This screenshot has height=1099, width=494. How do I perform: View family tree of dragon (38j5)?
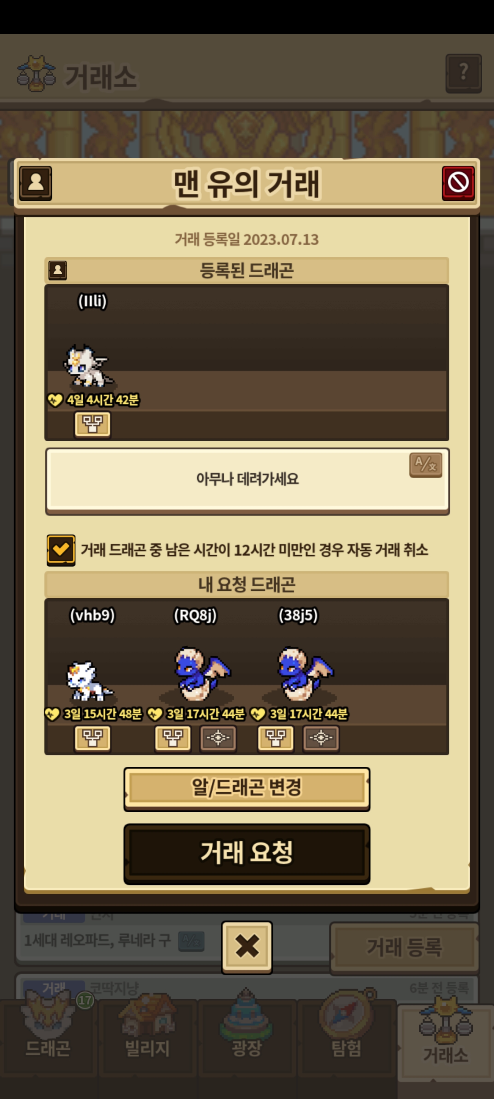pos(276,738)
